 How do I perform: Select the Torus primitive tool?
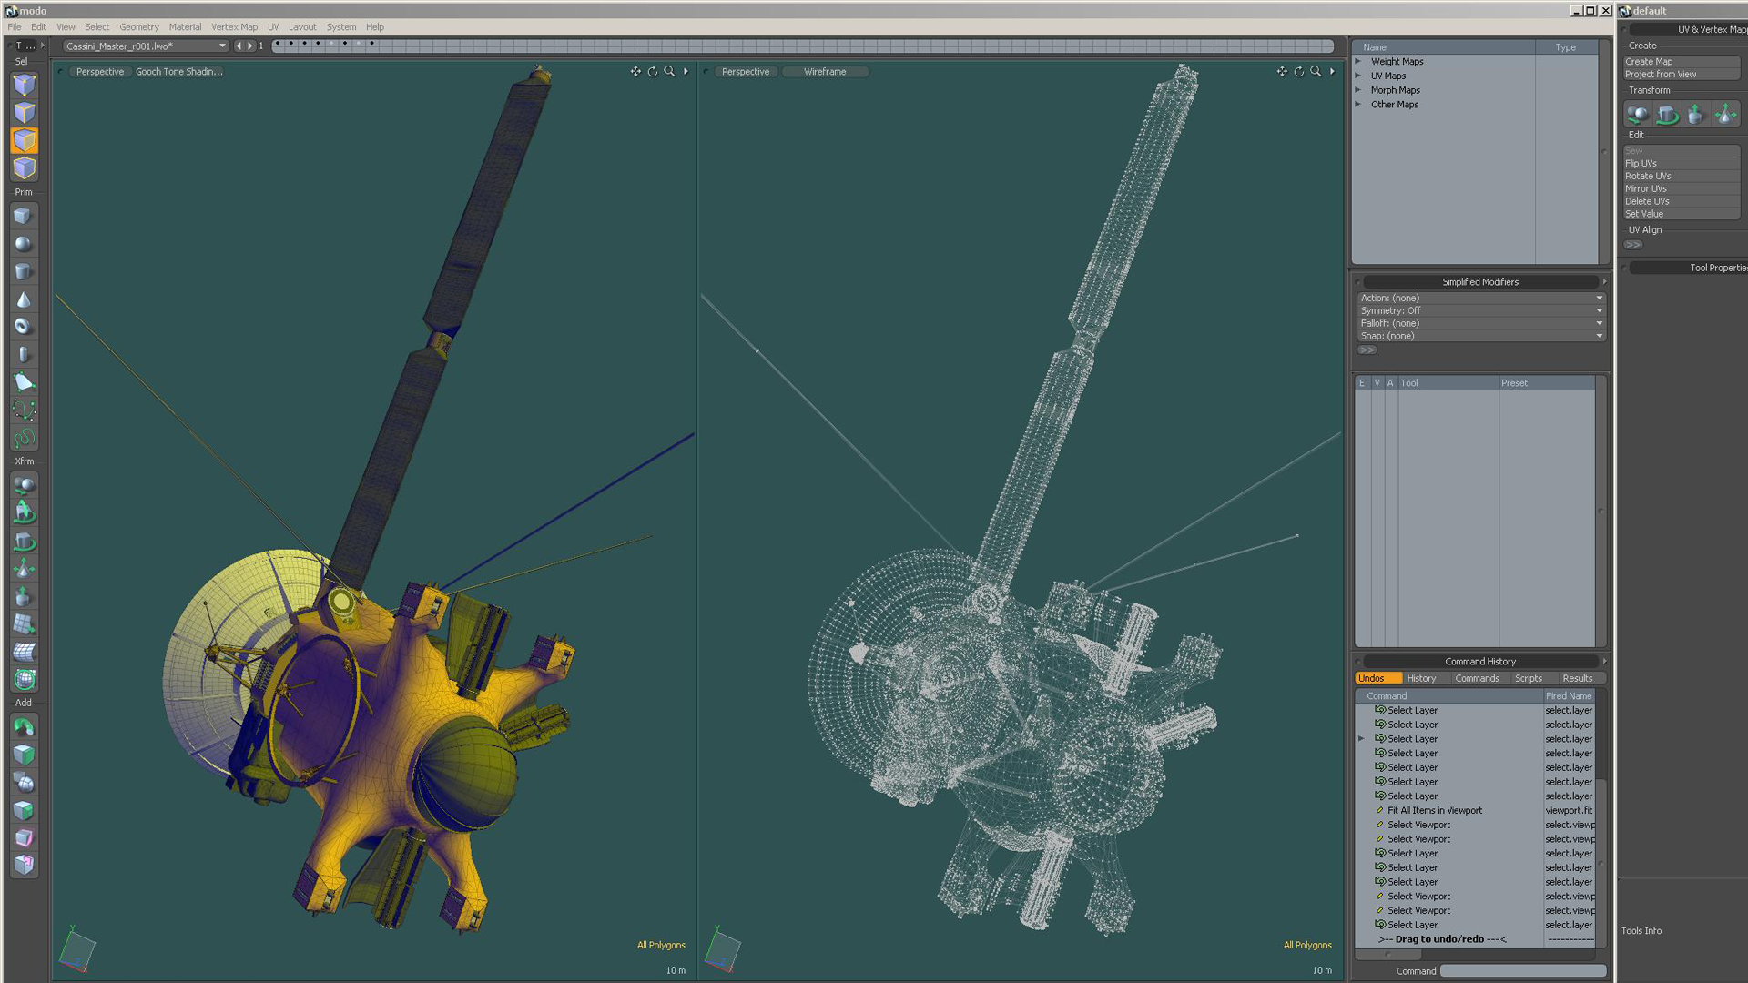[24, 327]
